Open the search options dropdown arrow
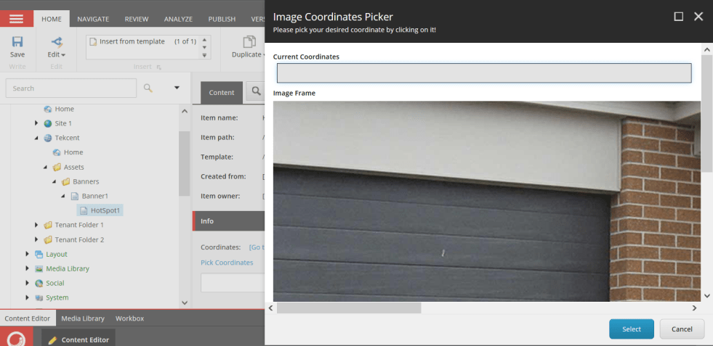Viewport: 713px width, 346px height. 177,88
